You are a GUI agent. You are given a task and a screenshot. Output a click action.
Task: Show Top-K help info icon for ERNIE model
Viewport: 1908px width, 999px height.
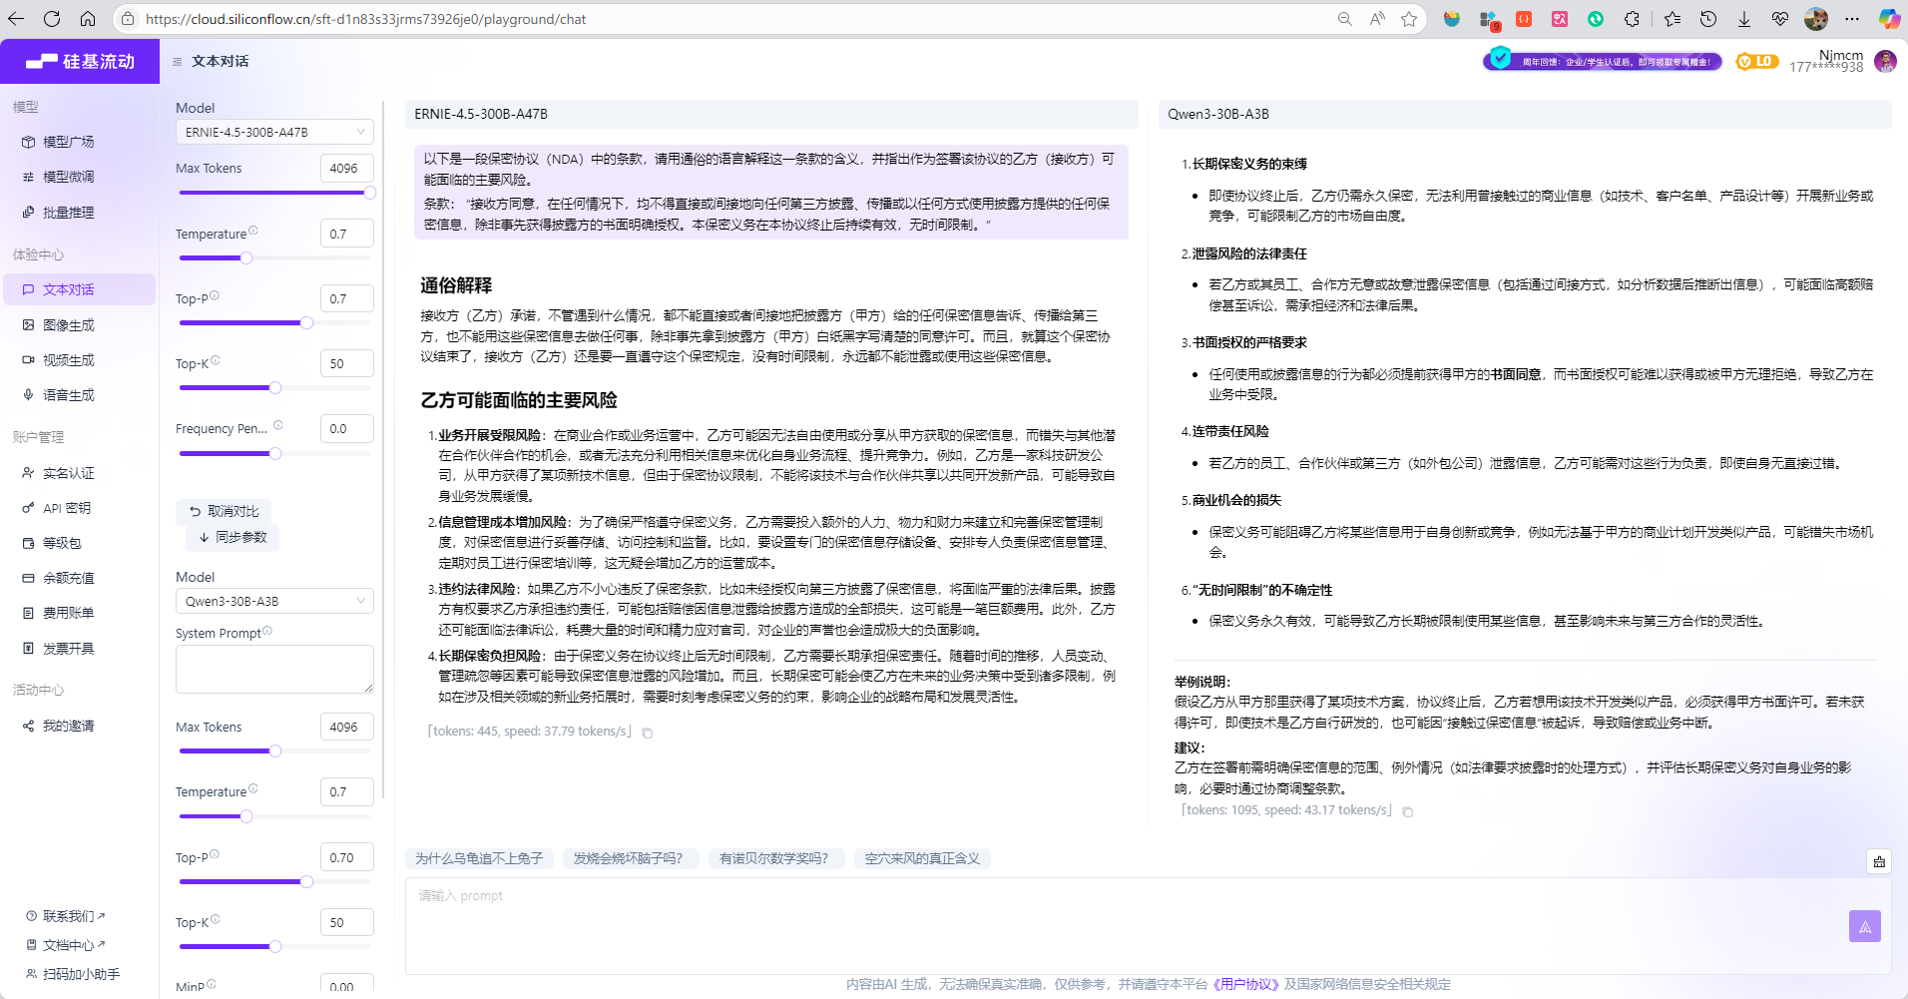(x=216, y=360)
